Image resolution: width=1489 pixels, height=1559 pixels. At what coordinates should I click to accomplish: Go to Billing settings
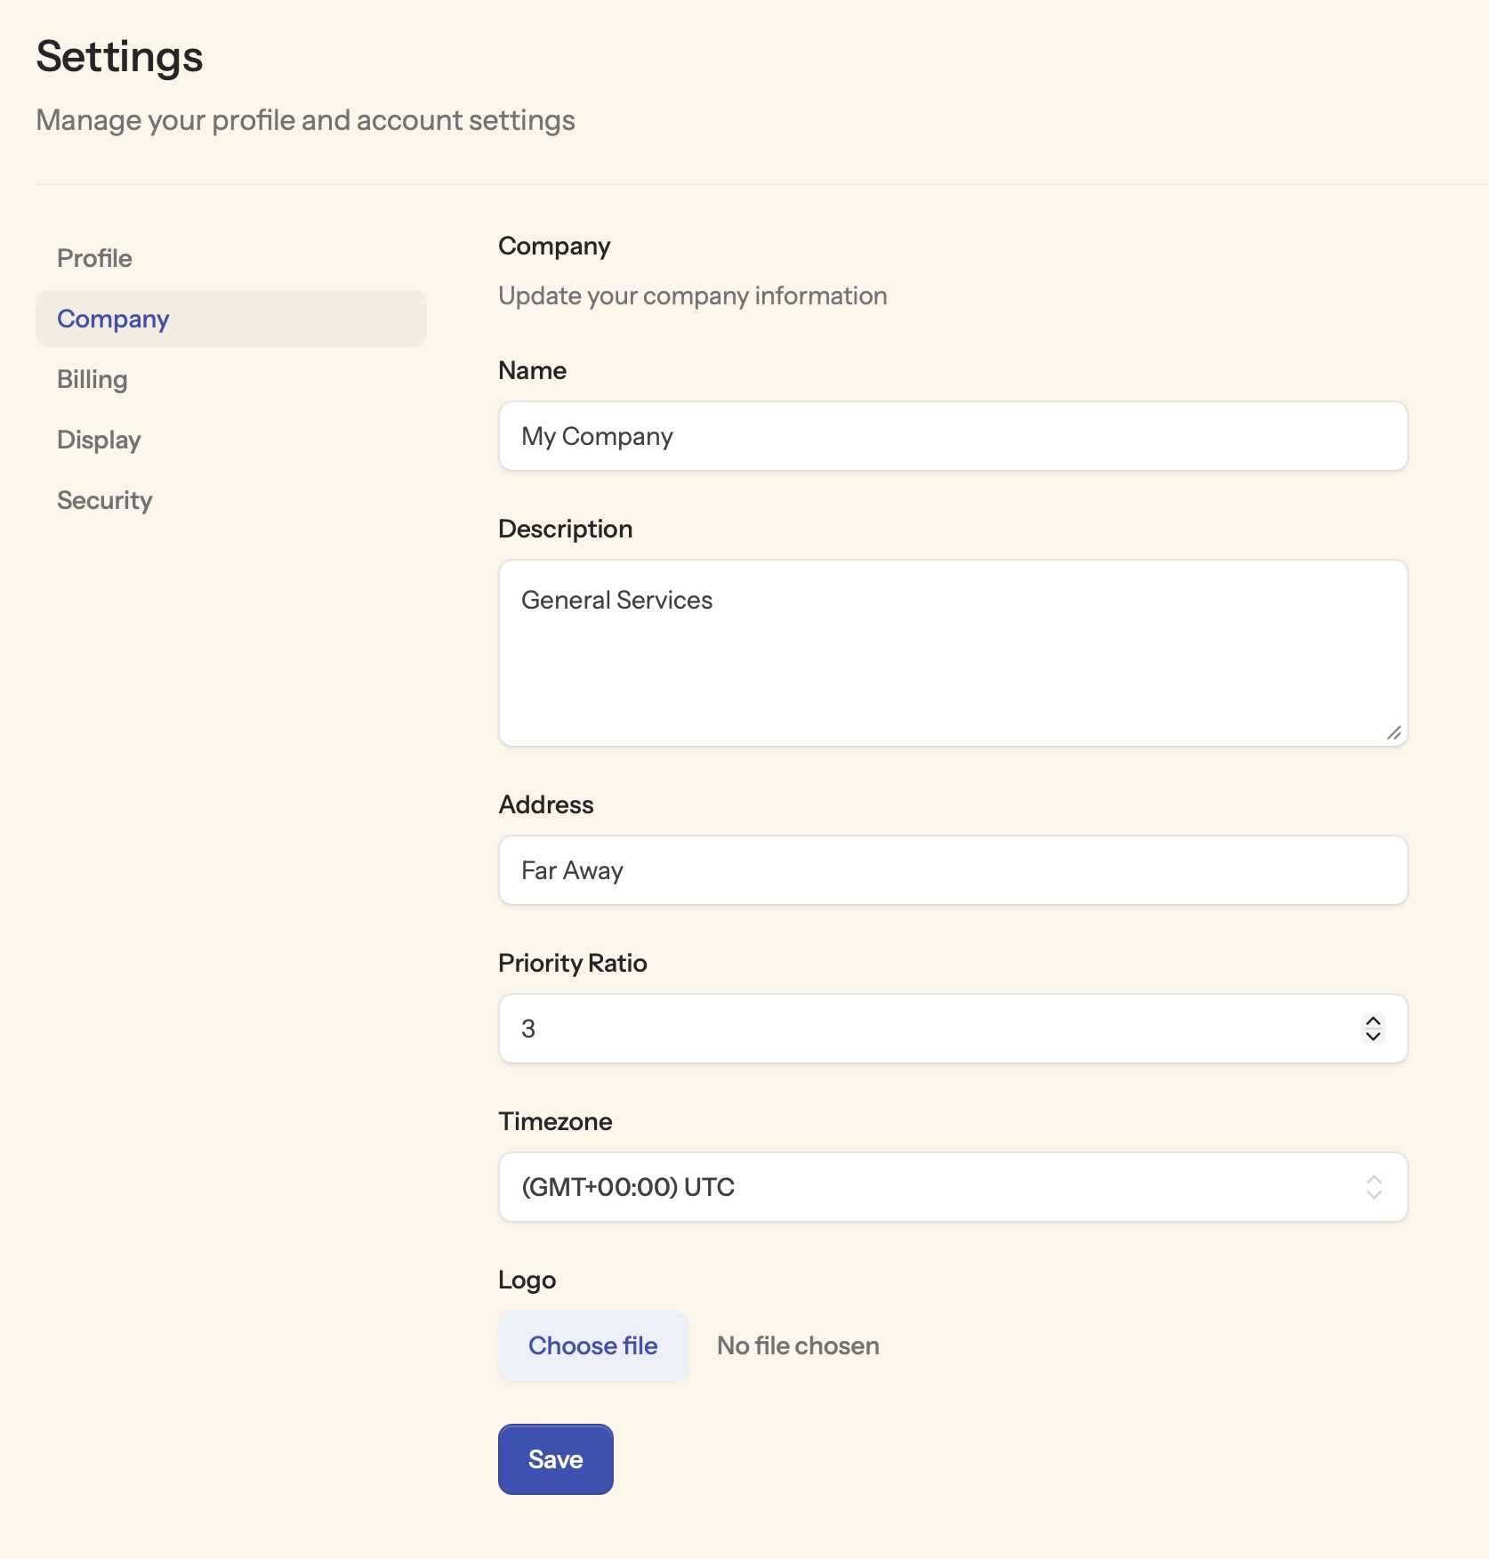coord(93,379)
